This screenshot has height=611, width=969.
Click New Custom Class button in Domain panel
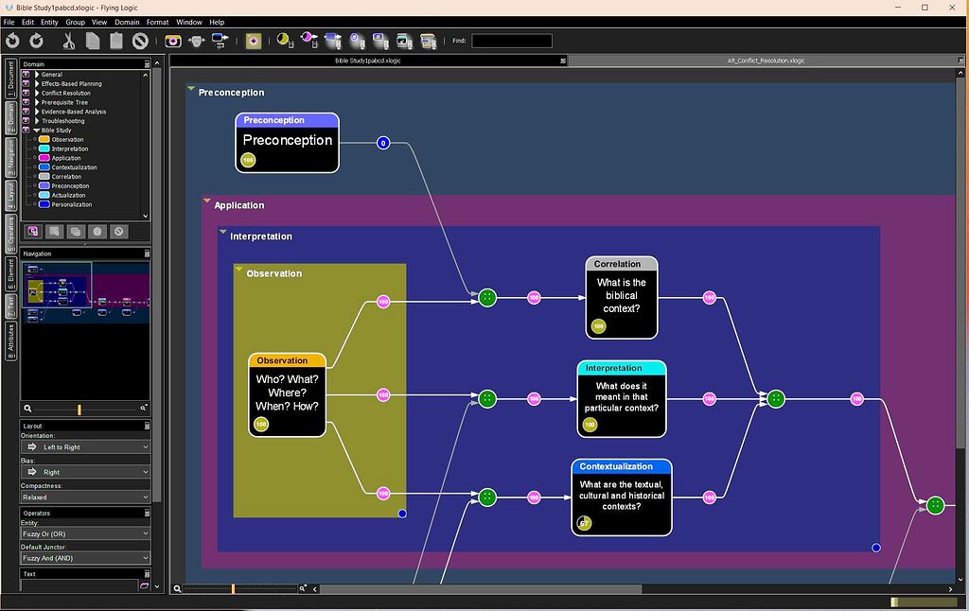click(x=33, y=231)
